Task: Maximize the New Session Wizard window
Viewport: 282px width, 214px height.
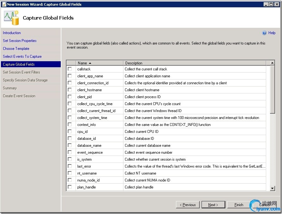Action: coord(271,4)
